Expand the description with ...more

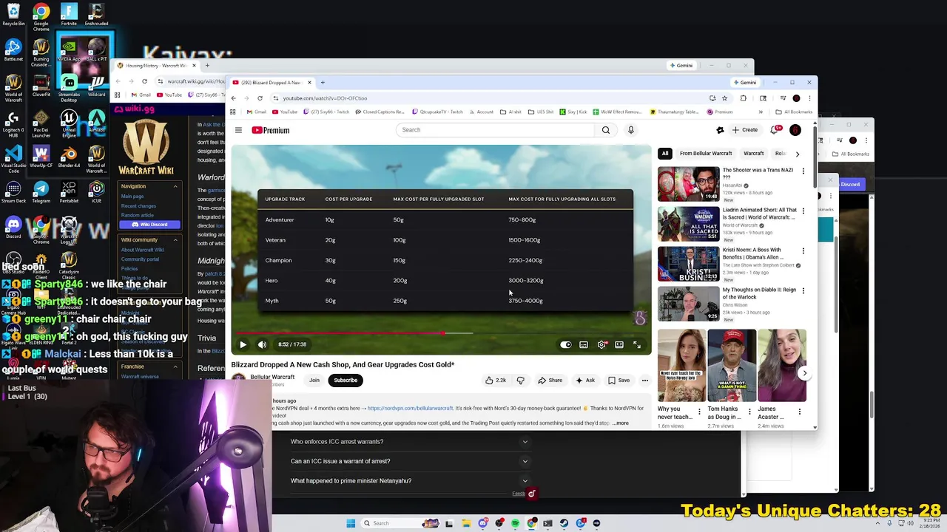coord(621,423)
